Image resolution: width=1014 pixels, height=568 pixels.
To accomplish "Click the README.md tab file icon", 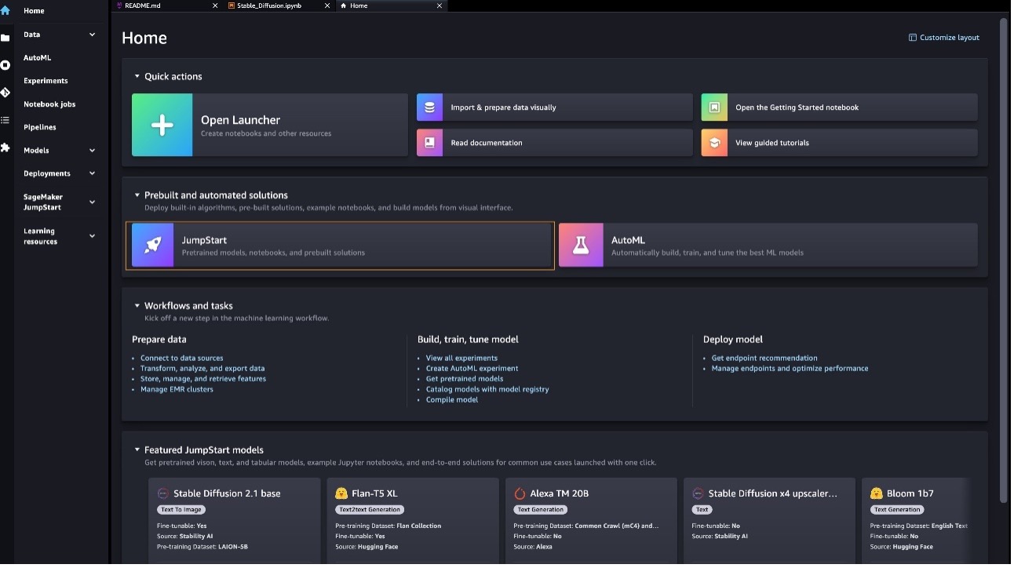I will point(119,5).
